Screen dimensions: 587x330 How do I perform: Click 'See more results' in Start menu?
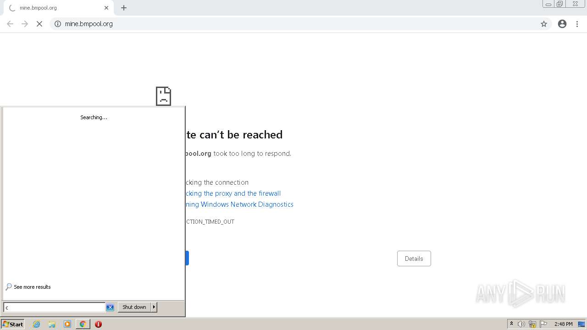28,287
